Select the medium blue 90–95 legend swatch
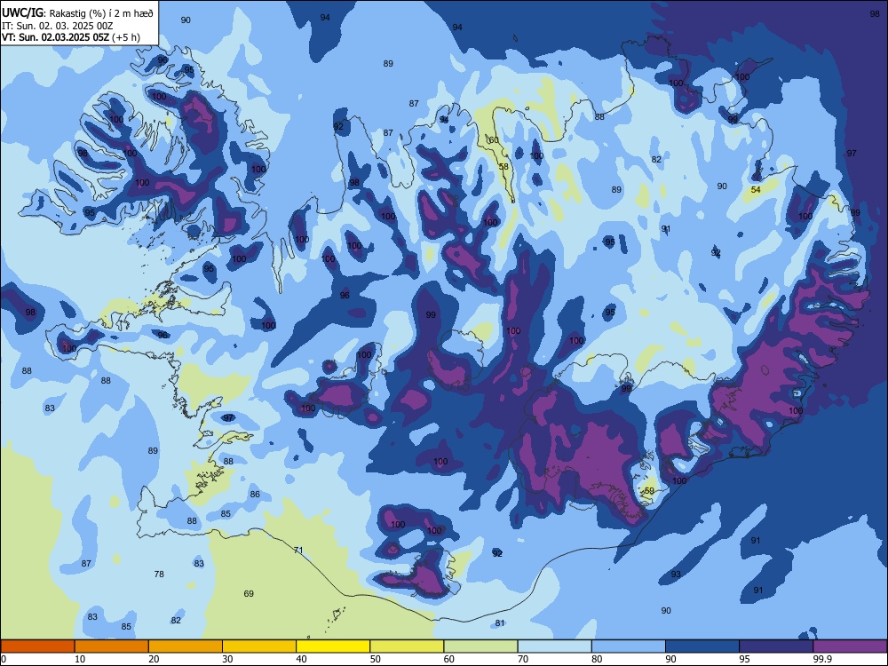888x666 pixels. click(x=702, y=646)
